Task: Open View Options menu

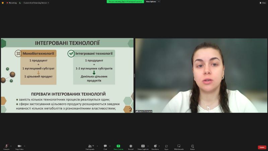Action: [153, 2]
